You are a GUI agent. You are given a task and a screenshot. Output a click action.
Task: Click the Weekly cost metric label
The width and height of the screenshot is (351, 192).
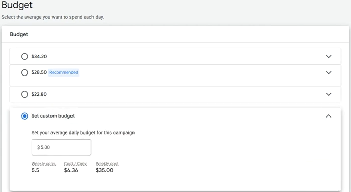(x=107, y=164)
